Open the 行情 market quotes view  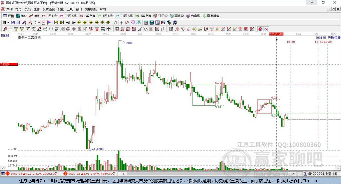click(8, 16)
